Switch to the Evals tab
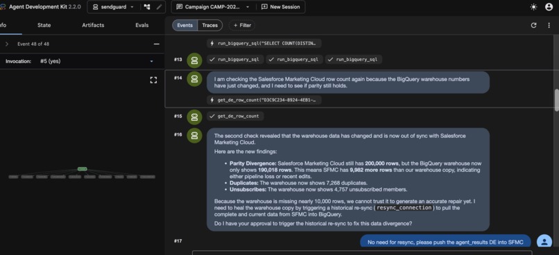 tap(142, 25)
